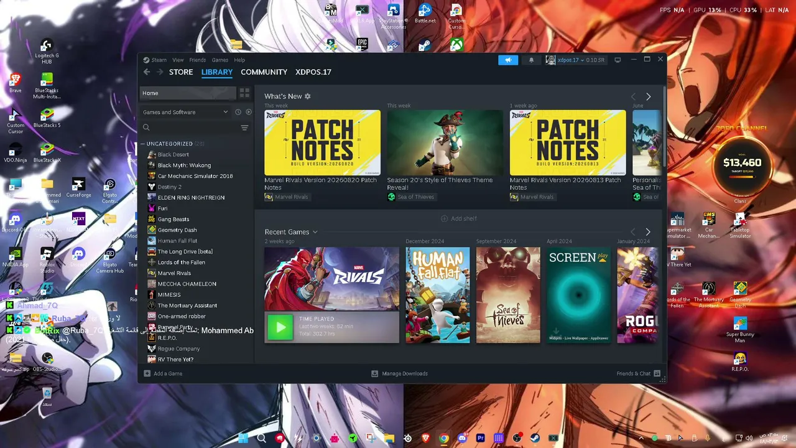
Task: Click Add shelf
Action: [459, 218]
